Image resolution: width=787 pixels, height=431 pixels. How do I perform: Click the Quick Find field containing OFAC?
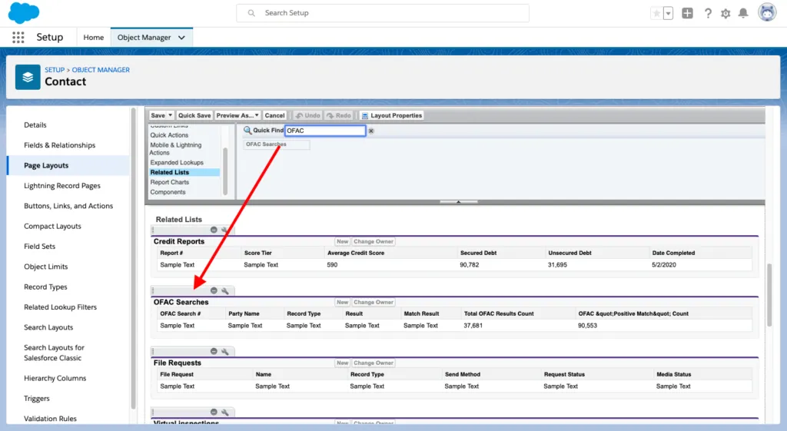click(325, 131)
